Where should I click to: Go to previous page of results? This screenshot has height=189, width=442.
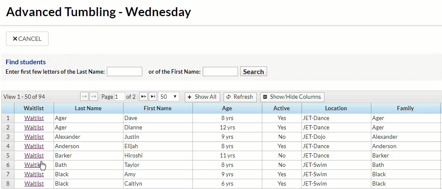pyautogui.click(x=94, y=97)
